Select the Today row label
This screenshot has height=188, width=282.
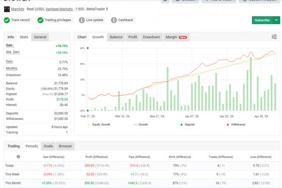10,165
